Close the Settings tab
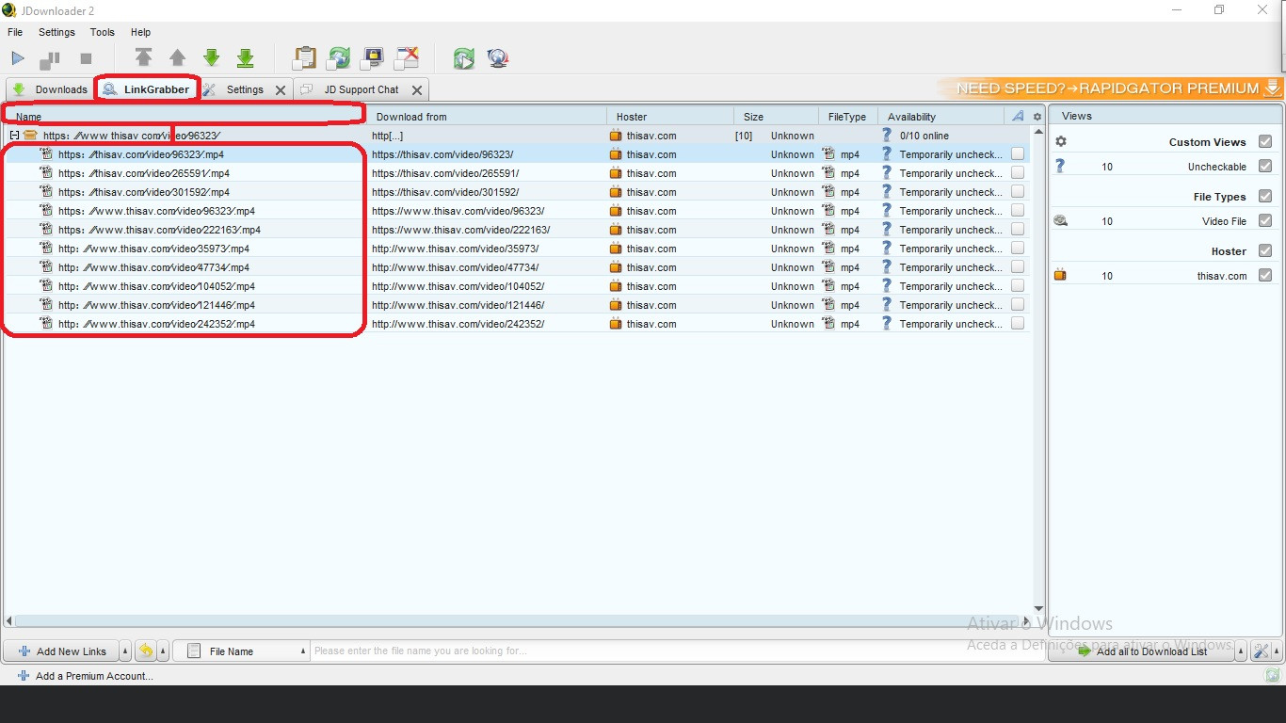 point(281,90)
